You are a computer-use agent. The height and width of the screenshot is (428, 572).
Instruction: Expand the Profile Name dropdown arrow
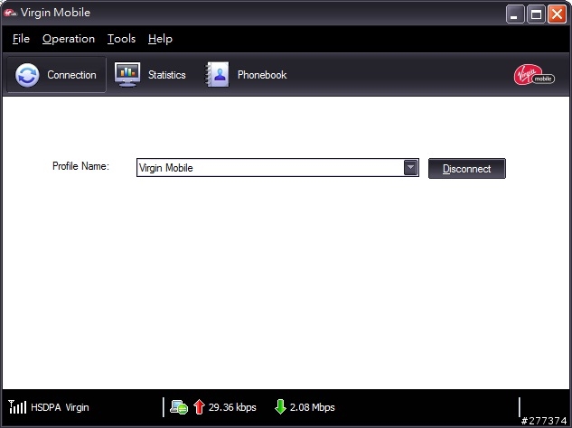pyautogui.click(x=411, y=168)
